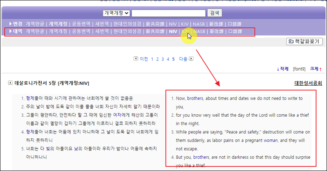This screenshot has width=327, height=171.
Task: Open the 대한성서공회 link
Action: pyautogui.click(x=308, y=83)
